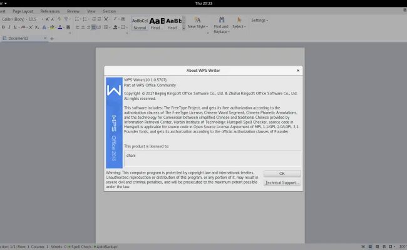Open the Settings dropdown
Screen dimensions: 407x250
tap(259, 20)
